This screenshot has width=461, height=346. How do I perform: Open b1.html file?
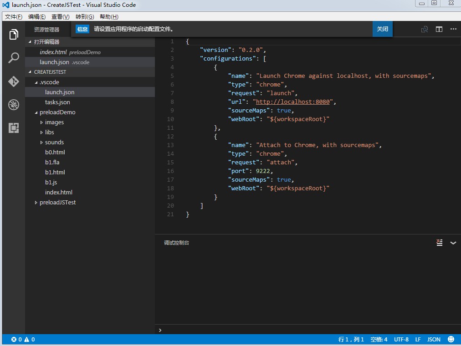tap(90, 172)
